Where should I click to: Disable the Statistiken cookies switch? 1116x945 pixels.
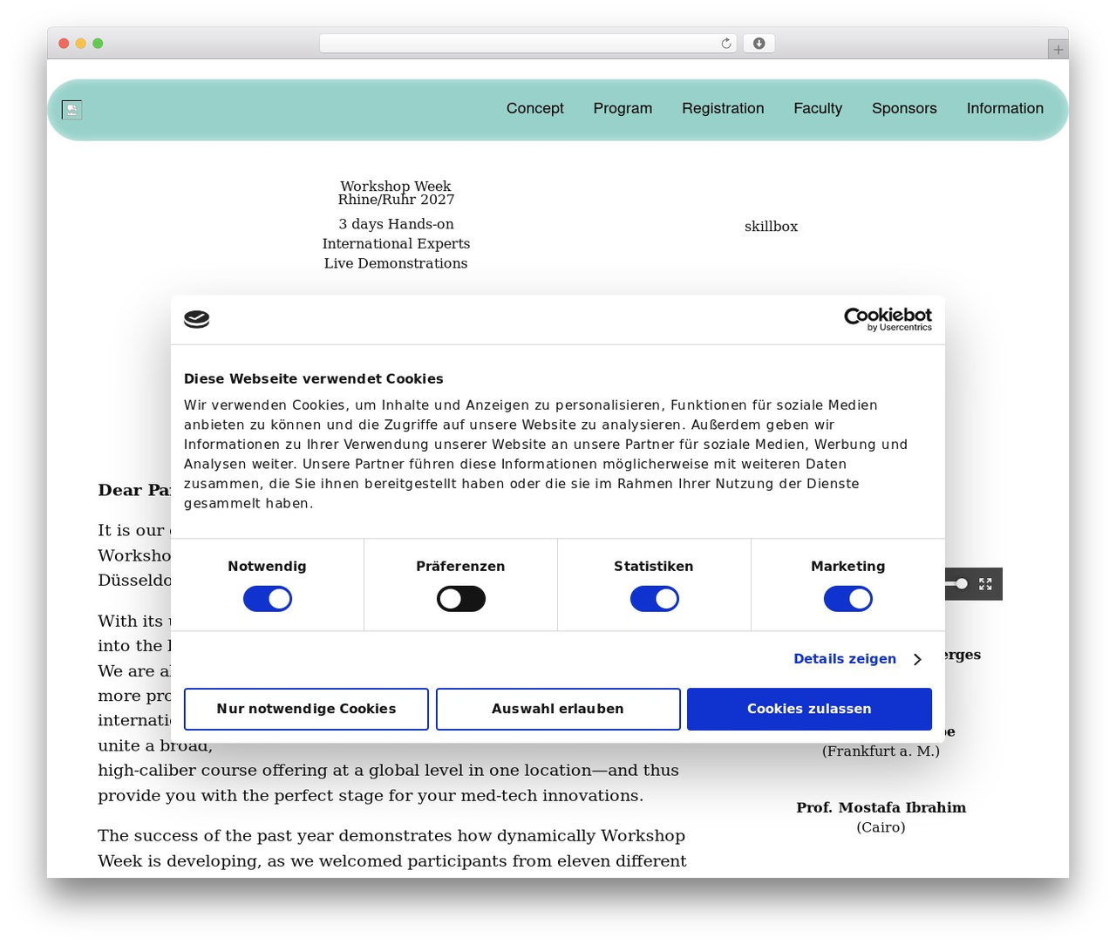[655, 599]
